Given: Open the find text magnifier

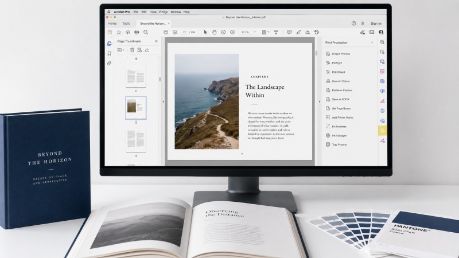Looking at the screenshot, I should 146,32.
